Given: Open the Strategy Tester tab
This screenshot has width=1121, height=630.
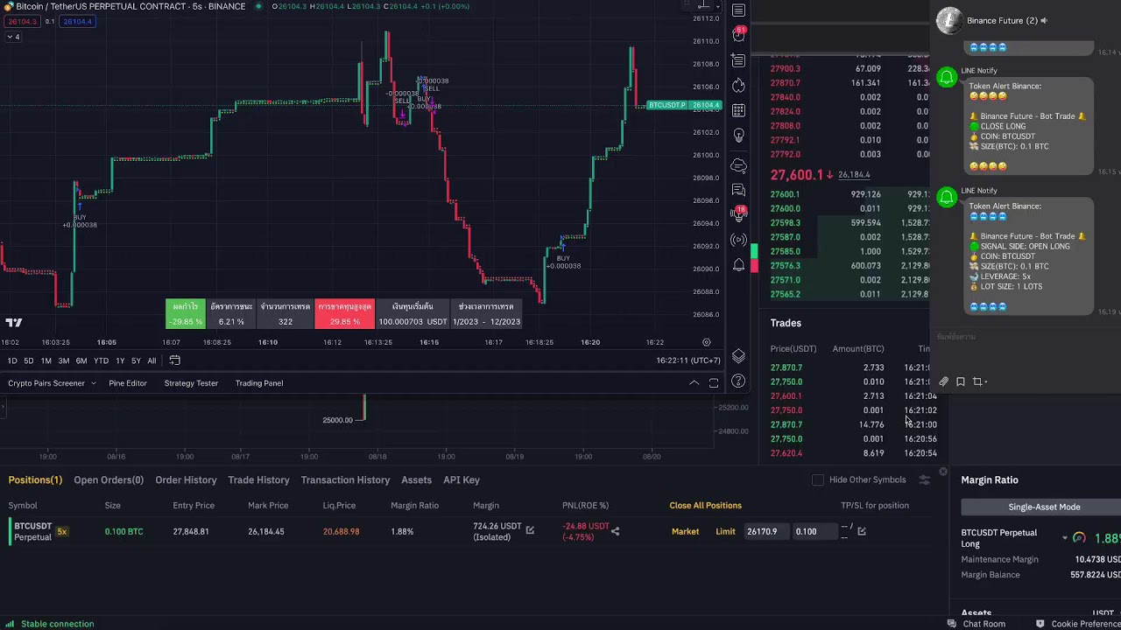Looking at the screenshot, I should tap(191, 383).
